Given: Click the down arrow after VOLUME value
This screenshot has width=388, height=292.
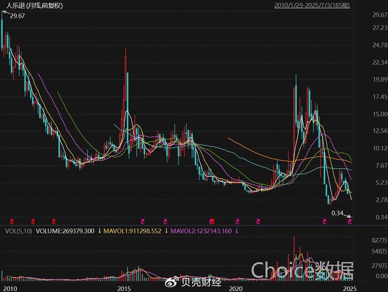Looking at the screenshot, I should 99,231.
